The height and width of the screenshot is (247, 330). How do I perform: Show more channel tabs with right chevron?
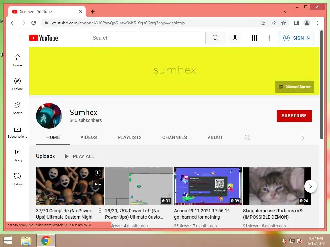click(303, 138)
